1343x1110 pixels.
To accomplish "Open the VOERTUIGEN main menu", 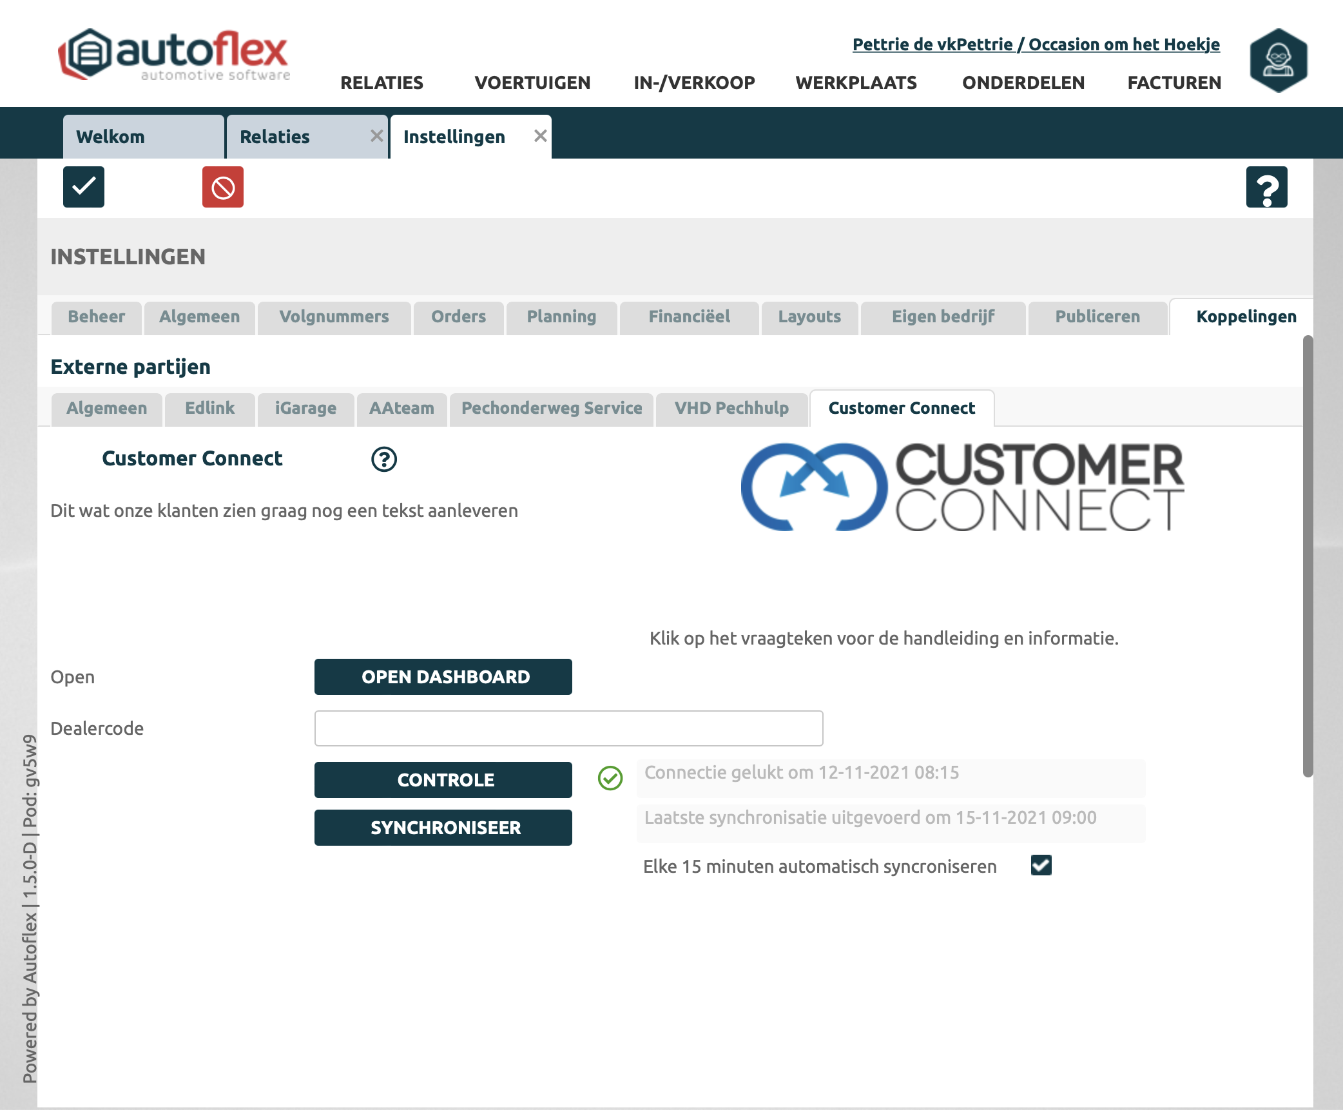I will pyautogui.click(x=532, y=83).
